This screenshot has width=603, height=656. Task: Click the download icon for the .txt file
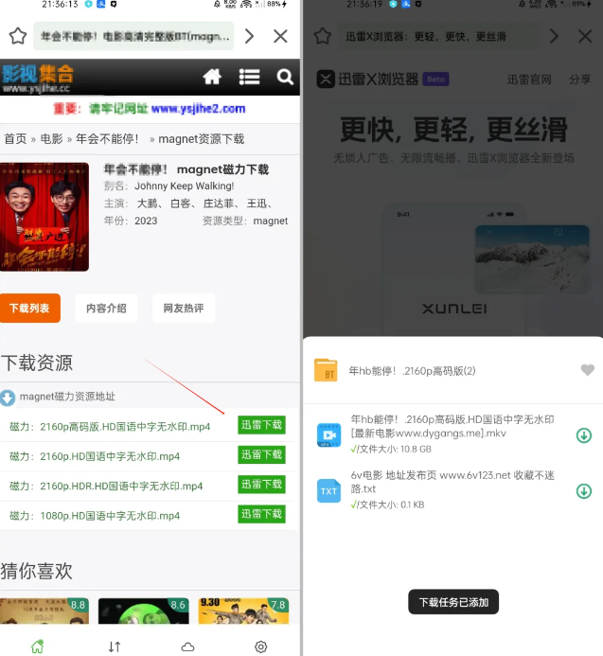click(584, 491)
